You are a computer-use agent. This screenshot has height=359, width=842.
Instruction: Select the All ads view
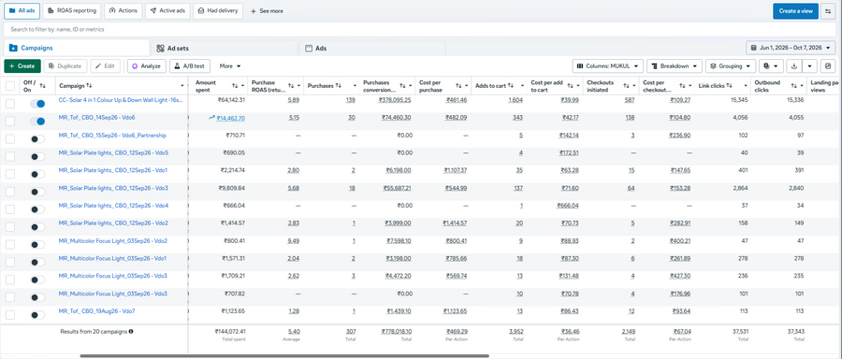click(22, 10)
